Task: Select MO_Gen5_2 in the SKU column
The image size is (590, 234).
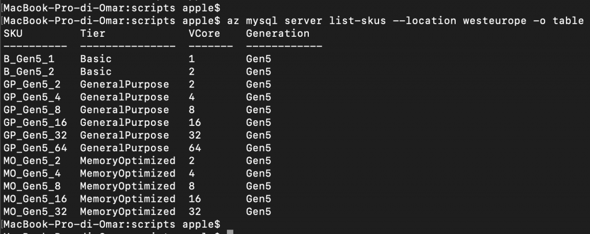Action: pyautogui.click(x=32, y=161)
